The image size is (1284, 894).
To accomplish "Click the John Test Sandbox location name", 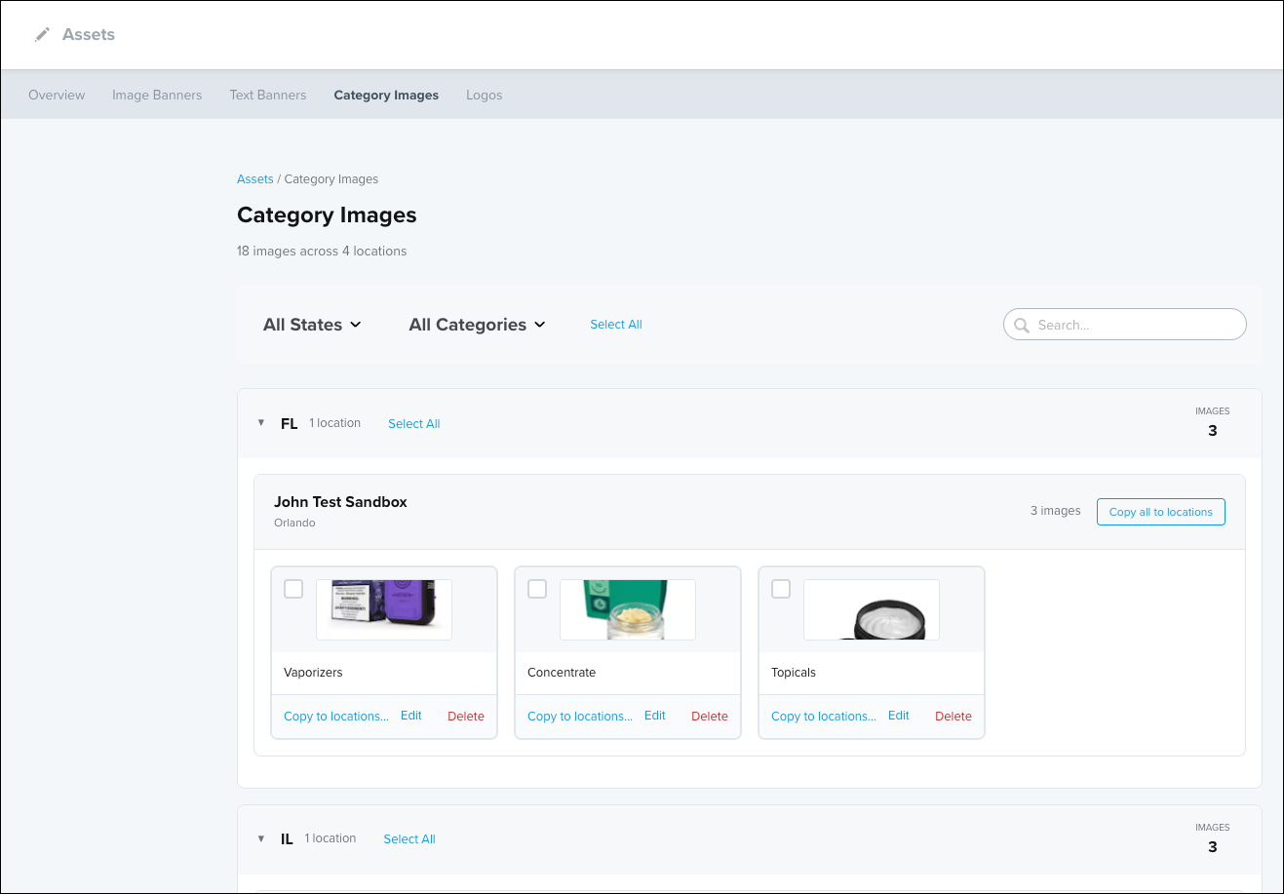I will [340, 502].
